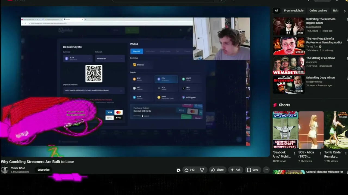Click 7.7K views 3 weeks ago text
The height and width of the screenshot is (195, 348).
pos(319,66)
